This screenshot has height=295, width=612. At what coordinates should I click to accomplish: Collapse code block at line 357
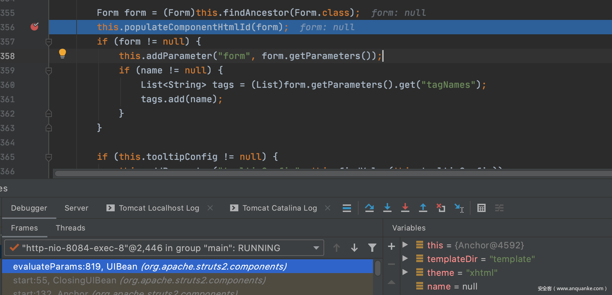49,42
